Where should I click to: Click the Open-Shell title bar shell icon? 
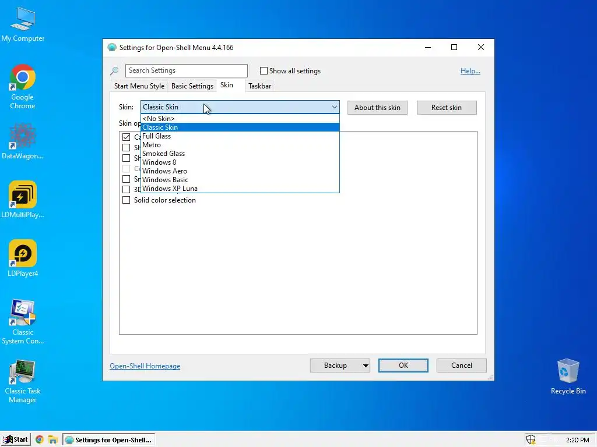(111, 48)
